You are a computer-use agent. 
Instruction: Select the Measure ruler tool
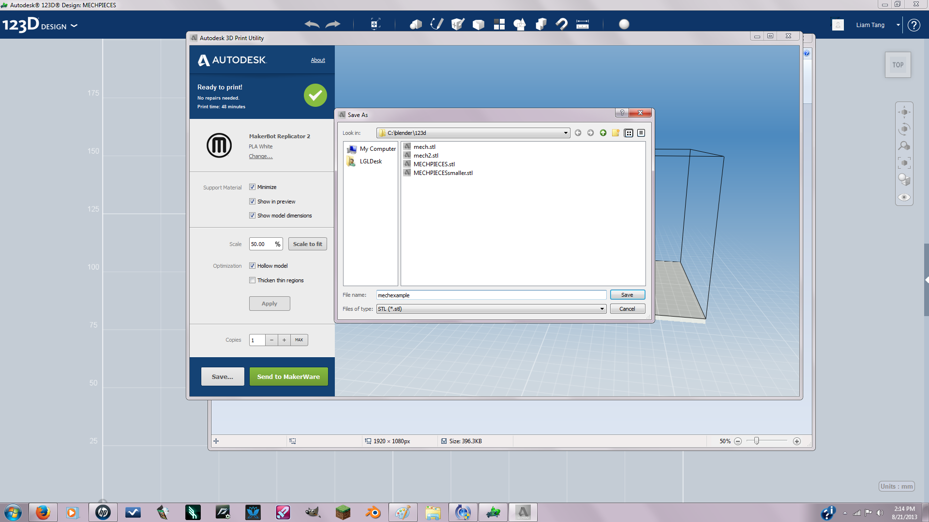[583, 24]
